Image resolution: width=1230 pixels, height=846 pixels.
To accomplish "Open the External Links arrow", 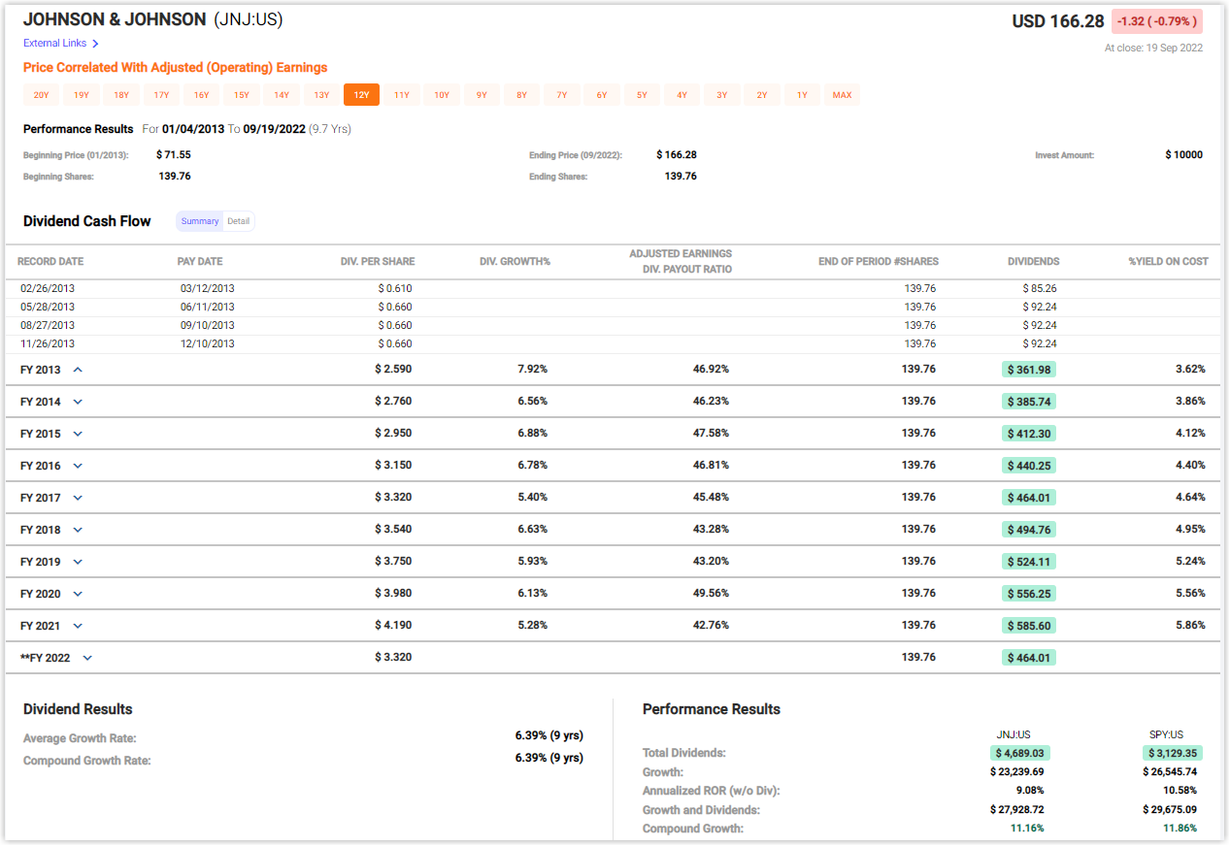I will [95, 44].
